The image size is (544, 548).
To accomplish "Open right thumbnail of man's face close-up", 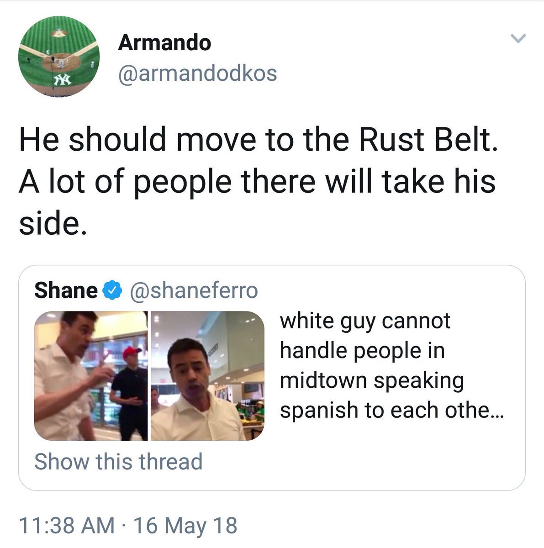I will [207, 376].
